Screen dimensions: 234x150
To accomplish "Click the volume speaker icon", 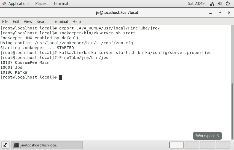I will coord(220,4).
